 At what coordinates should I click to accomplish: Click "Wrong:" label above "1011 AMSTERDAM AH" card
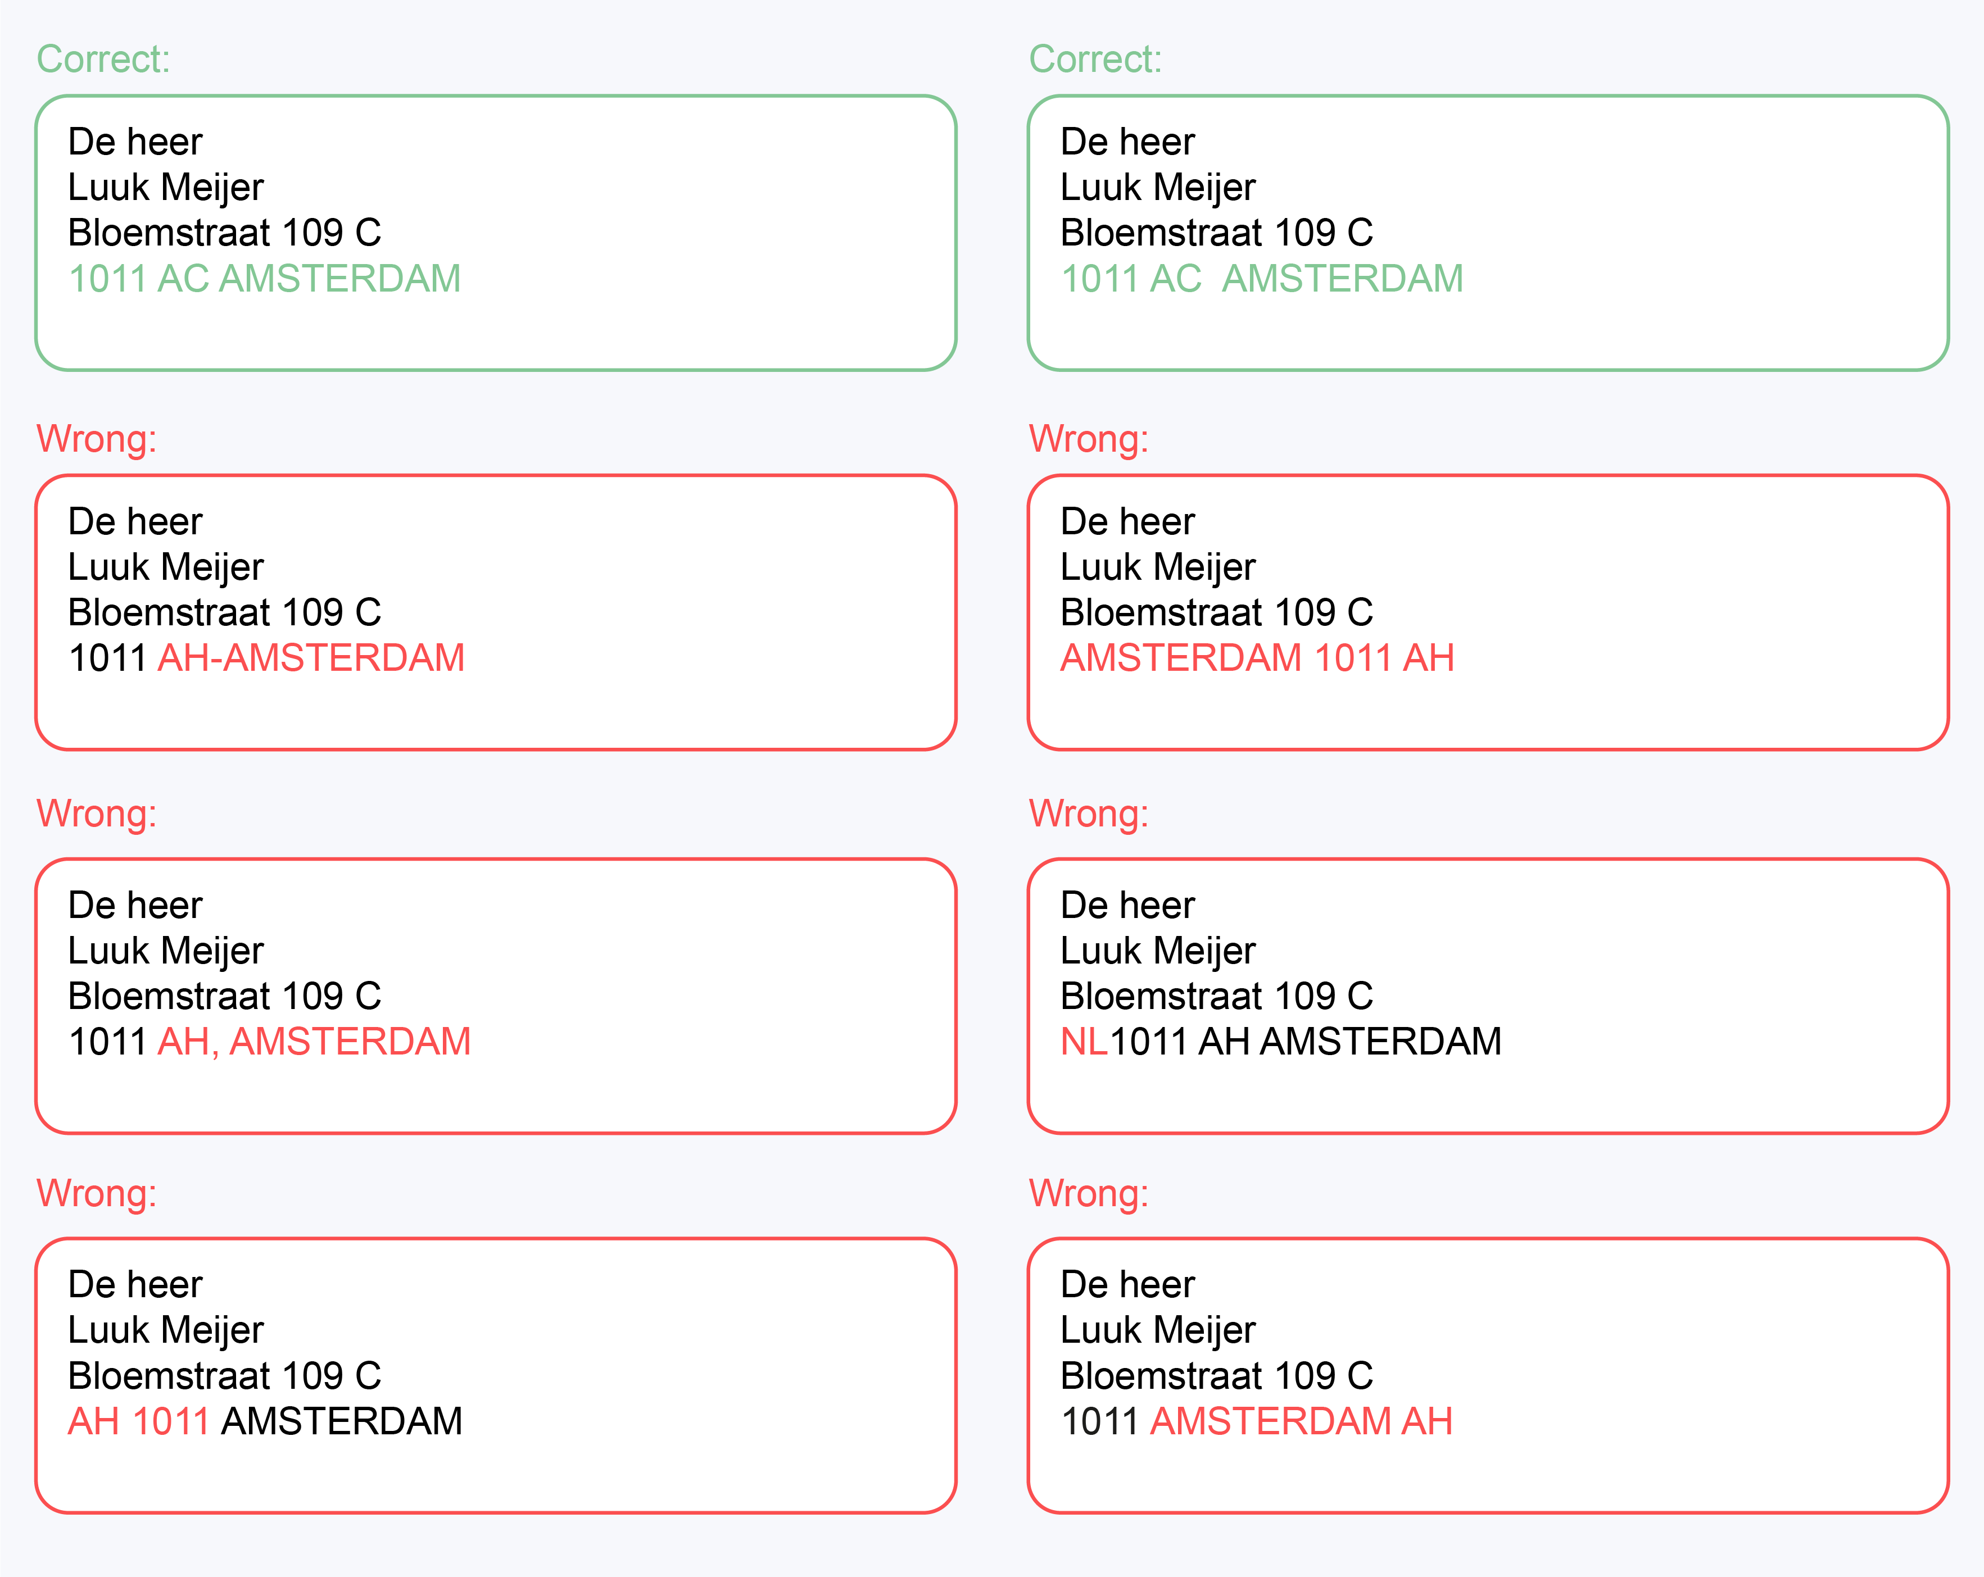coord(1089,1194)
